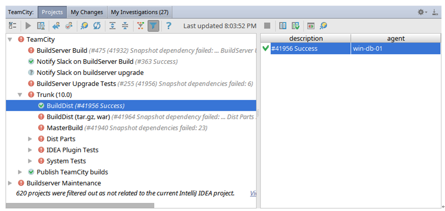Click question mark status icon of buildserver upgrade
Viewport: 445px width, 211px height.
31,73
